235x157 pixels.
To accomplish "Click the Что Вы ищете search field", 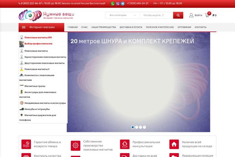I will (x=156, y=15).
